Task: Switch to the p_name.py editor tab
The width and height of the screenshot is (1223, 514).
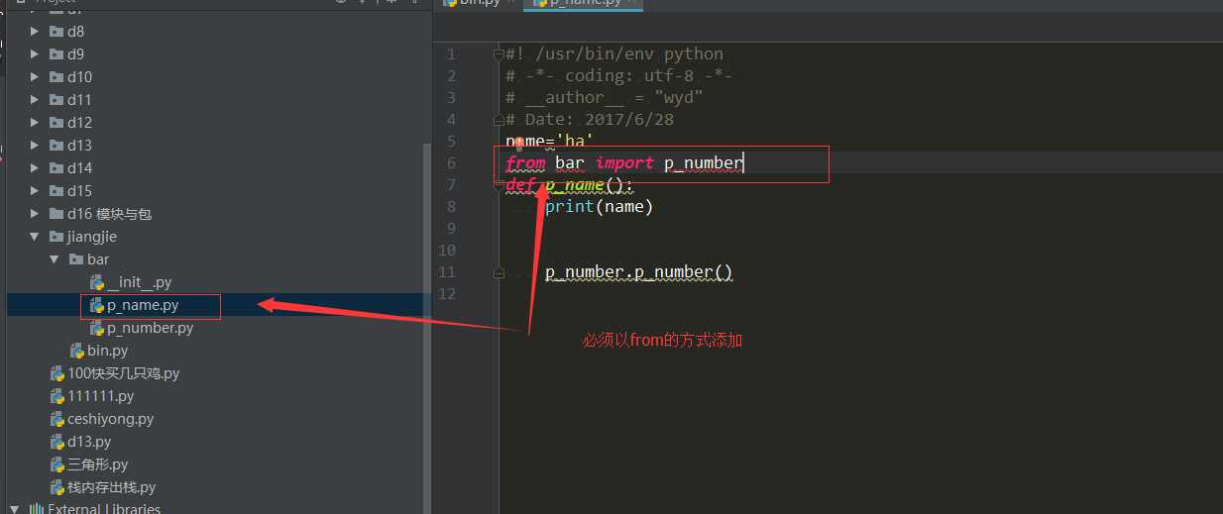Action: pos(585,3)
